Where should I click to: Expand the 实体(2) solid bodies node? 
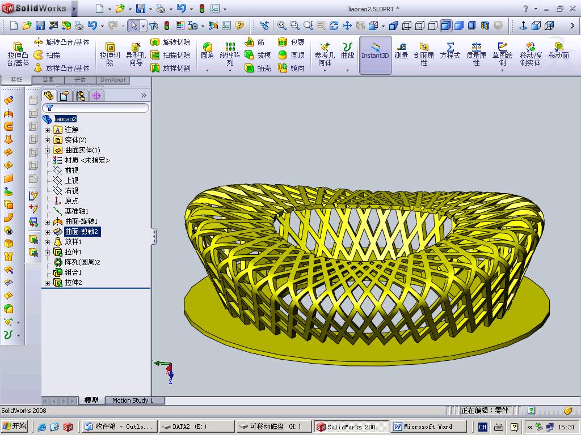(48, 140)
